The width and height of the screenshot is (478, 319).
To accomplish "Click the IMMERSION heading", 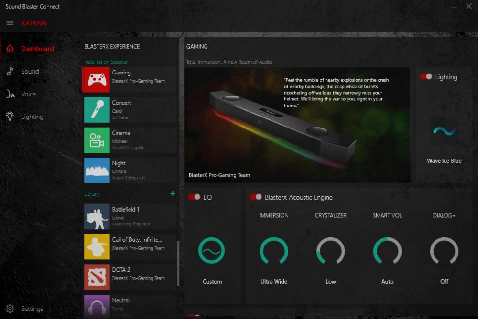I will tap(274, 215).
